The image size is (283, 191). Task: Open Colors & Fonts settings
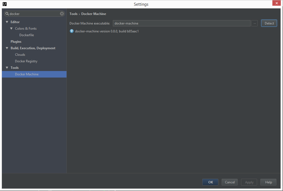[26, 29]
